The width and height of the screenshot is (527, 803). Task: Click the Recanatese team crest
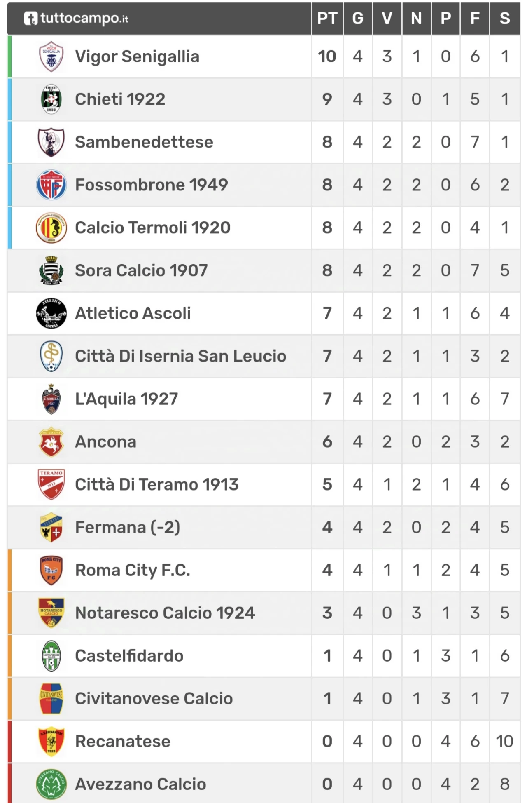[51, 741]
